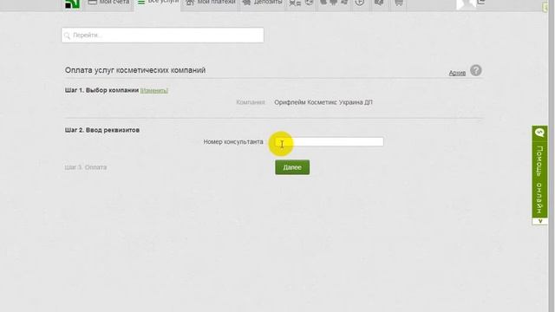
Task: Click the question mark help icon
Action: [476, 70]
